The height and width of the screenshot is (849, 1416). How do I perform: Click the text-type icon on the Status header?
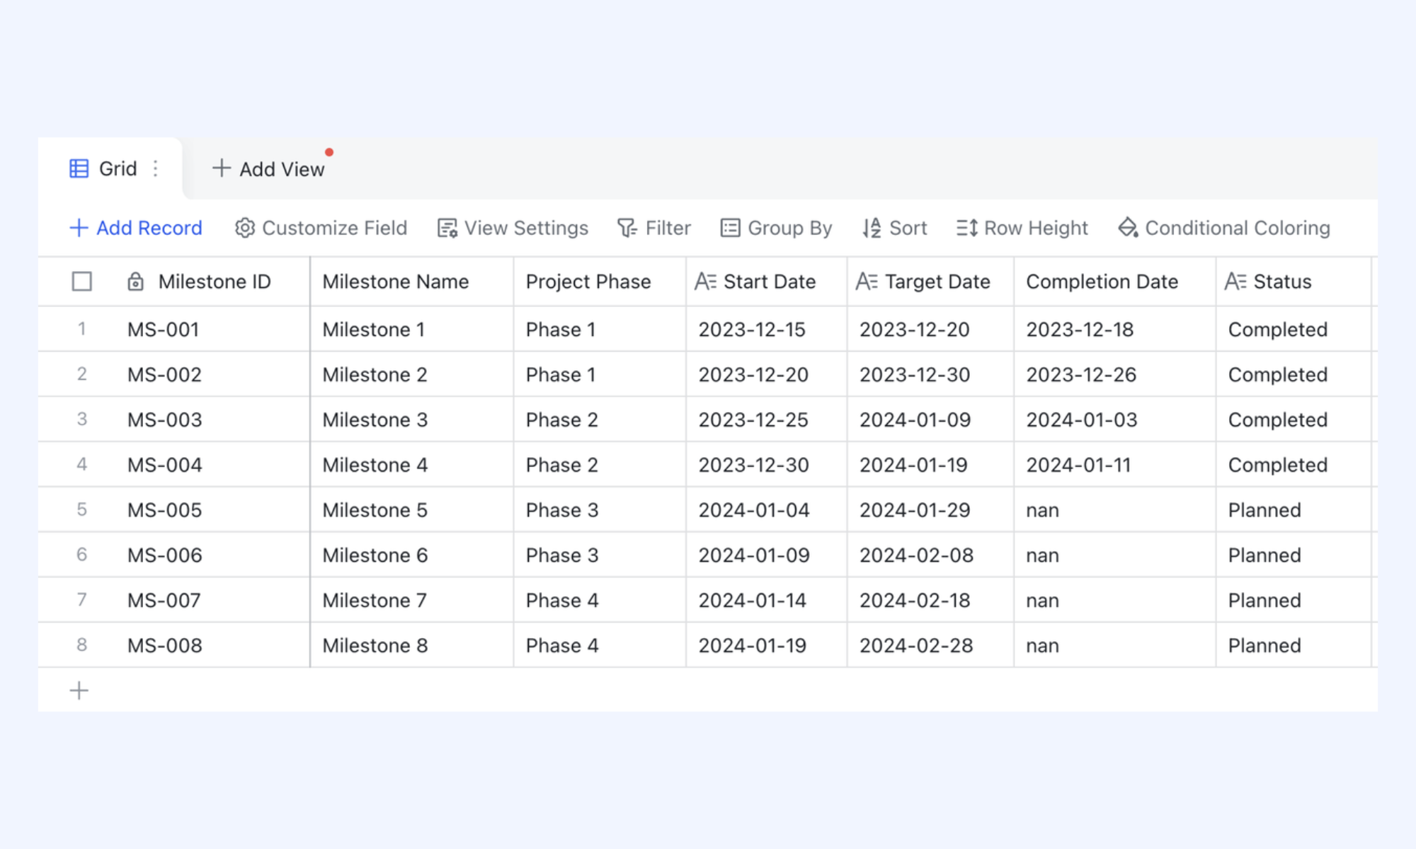[x=1235, y=282]
